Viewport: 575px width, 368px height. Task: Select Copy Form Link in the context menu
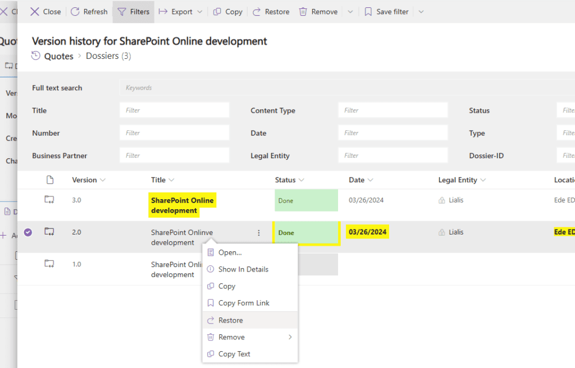tap(243, 303)
